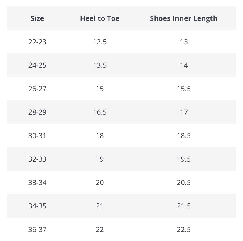Select the 24-25 size cell
Image resolution: width=243 pixels, height=241 pixels.
pyautogui.click(x=37, y=65)
